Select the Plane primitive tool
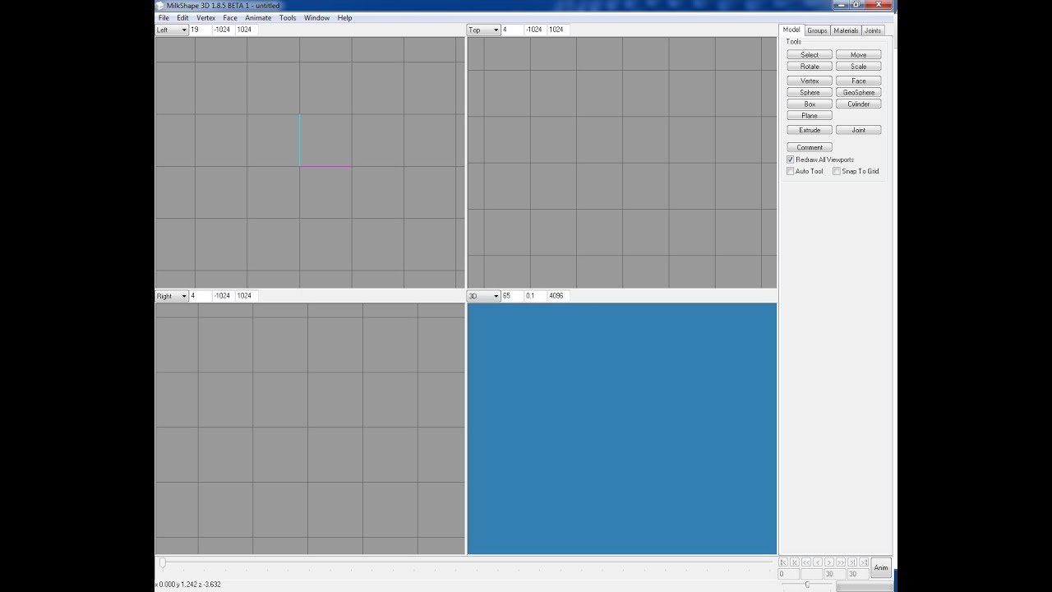The width and height of the screenshot is (1052, 592). [x=810, y=115]
